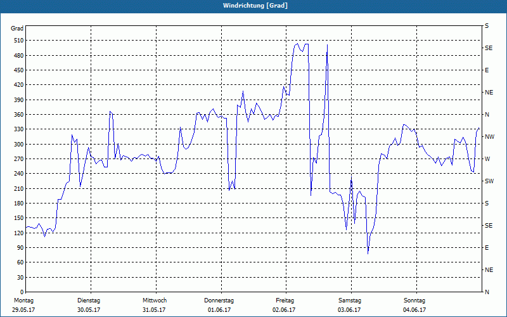
Task: Click the SW compass label on the right axis
Action: 489,181
